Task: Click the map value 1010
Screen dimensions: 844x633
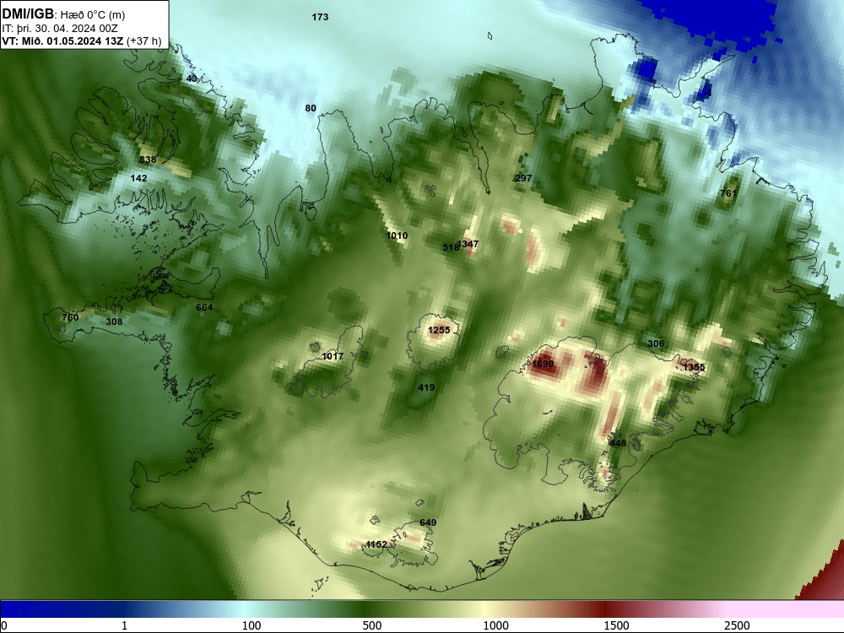Action: pos(397,235)
